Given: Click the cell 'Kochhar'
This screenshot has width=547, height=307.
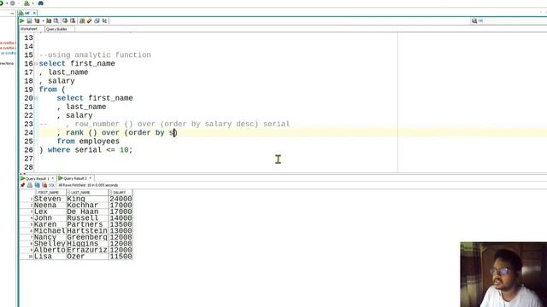Looking at the screenshot, I should [87, 206].
